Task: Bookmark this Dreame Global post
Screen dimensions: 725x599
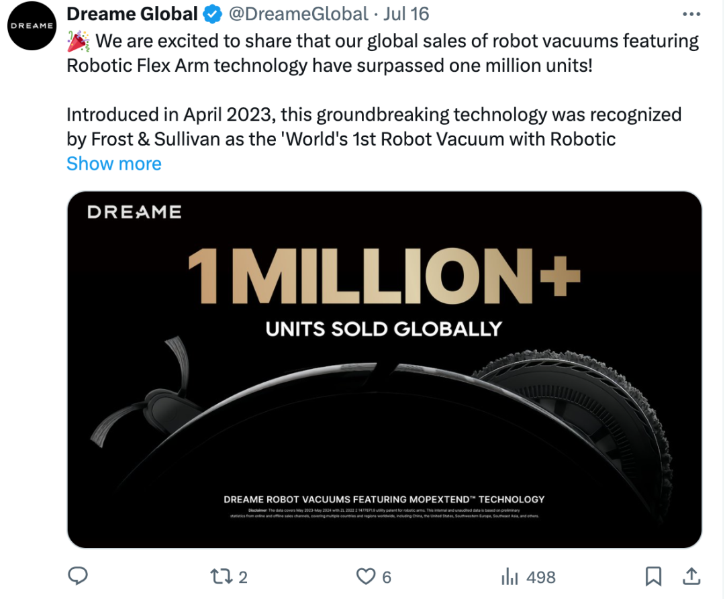Action: (x=653, y=576)
